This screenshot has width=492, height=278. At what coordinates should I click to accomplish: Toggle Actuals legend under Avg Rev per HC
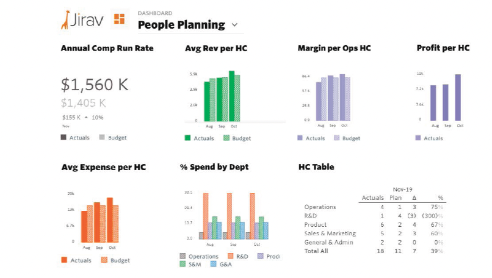[200, 138]
